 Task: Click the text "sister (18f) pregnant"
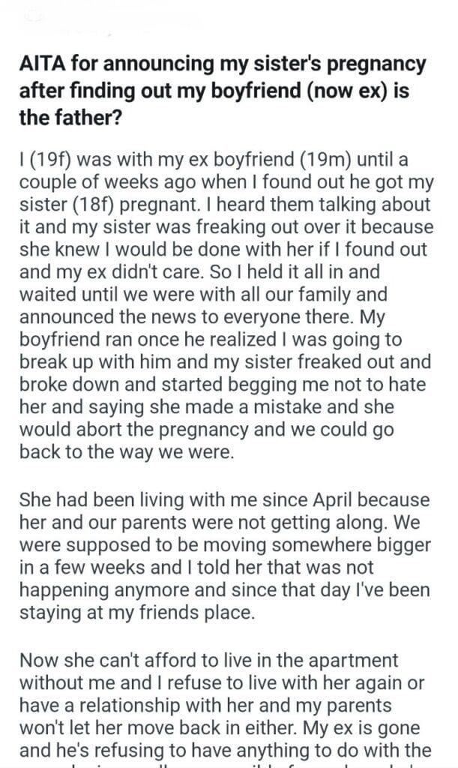point(112,204)
